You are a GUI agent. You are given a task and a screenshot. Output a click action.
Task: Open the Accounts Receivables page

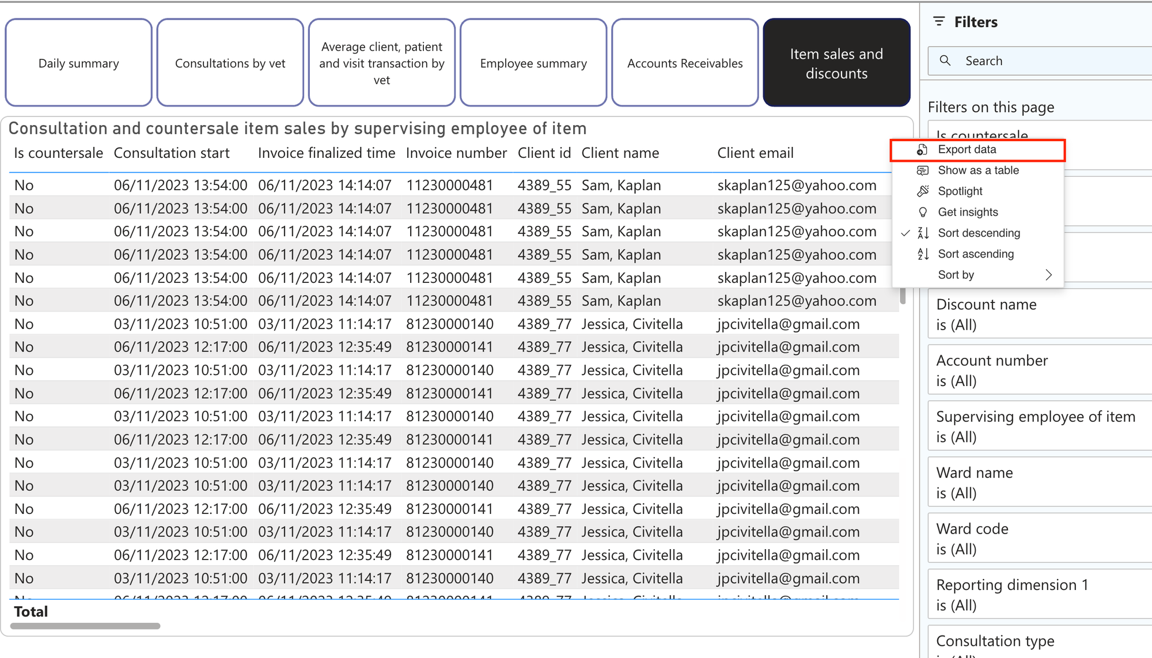pyautogui.click(x=685, y=63)
